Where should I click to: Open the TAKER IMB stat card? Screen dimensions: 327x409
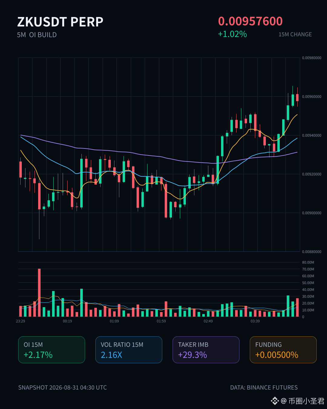[206, 350]
